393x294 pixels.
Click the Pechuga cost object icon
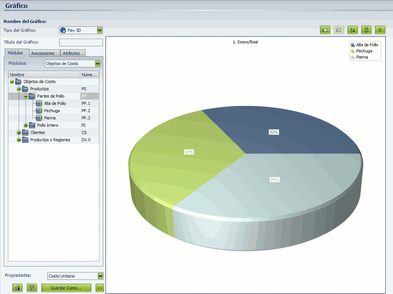[39, 111]
